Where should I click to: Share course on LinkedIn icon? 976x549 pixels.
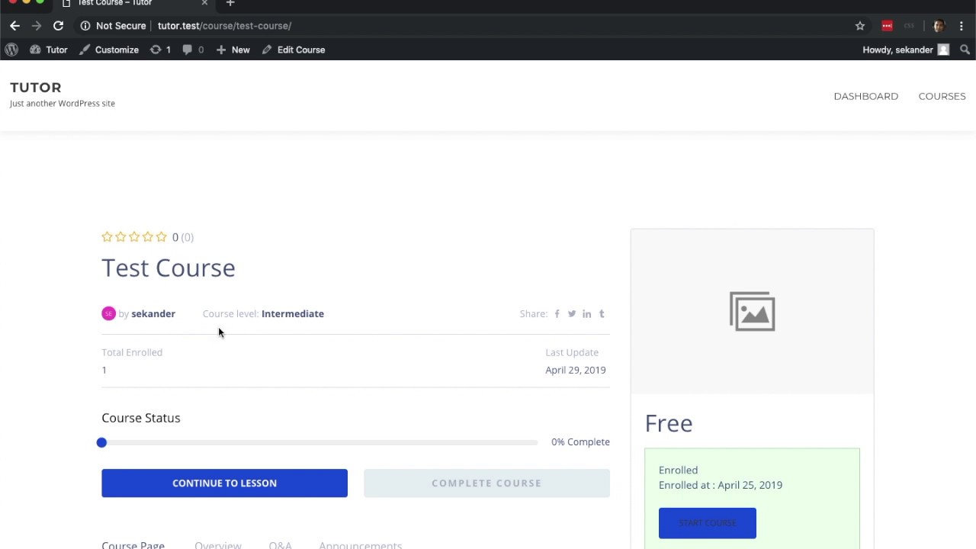point(586,313)
